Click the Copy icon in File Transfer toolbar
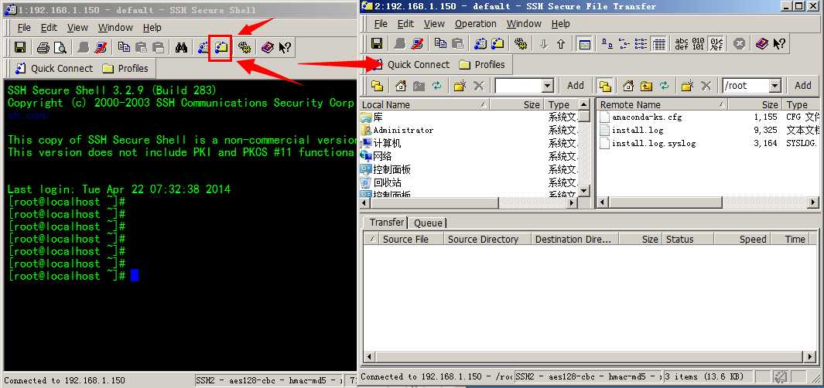This screenshot has height=388, width=824. click(440, 43)
